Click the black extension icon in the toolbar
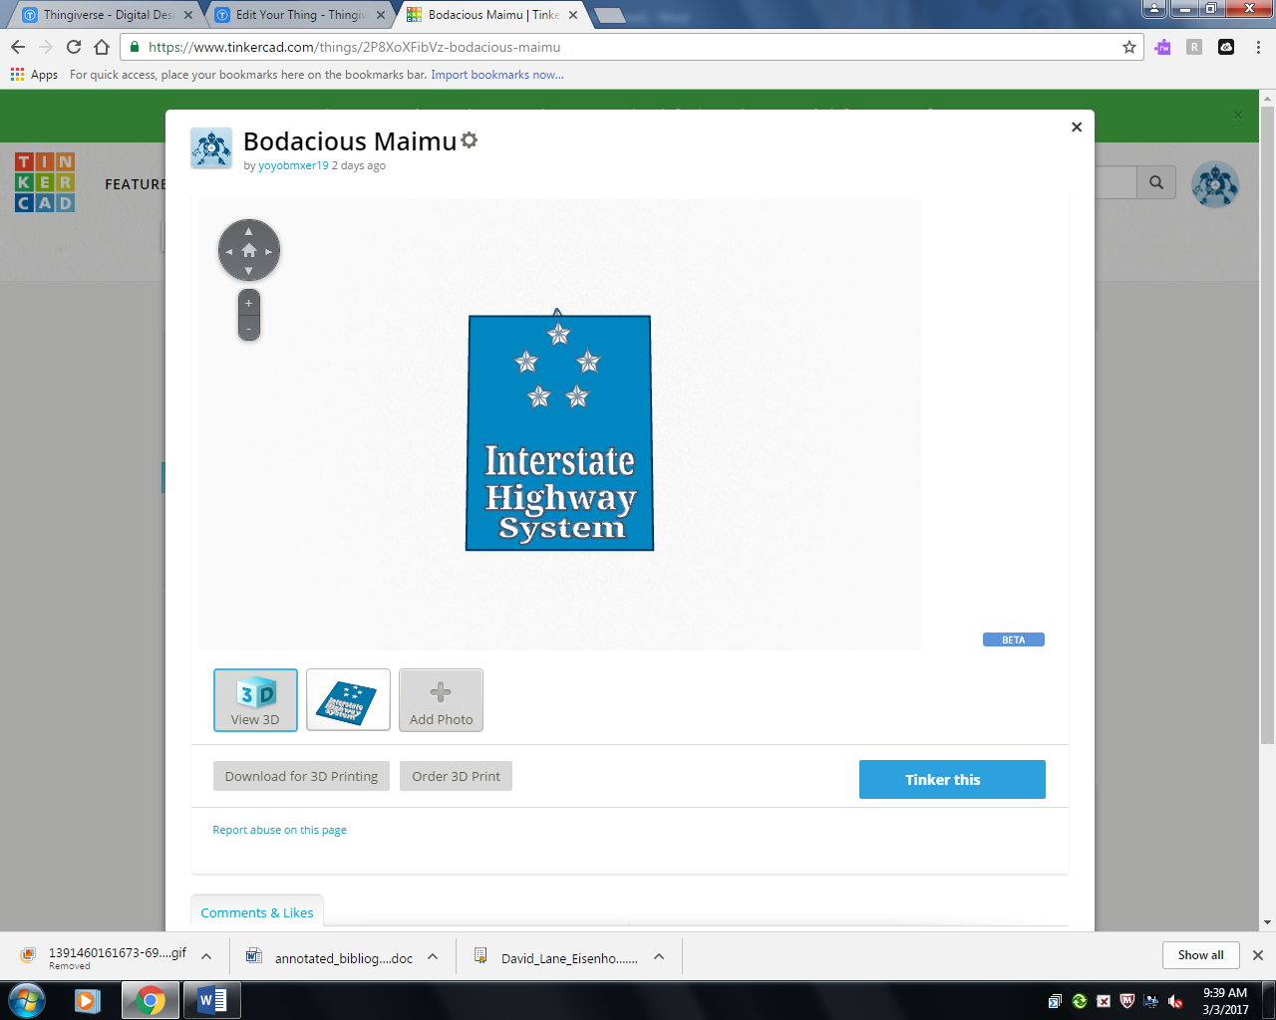Viewport: 1276px width, 1020px height. 1226,47
